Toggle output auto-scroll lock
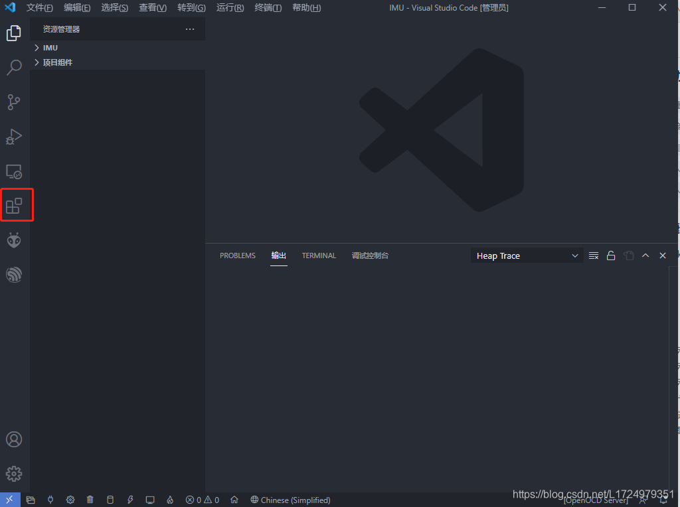The image size is (680, 507). coord(611,255)
